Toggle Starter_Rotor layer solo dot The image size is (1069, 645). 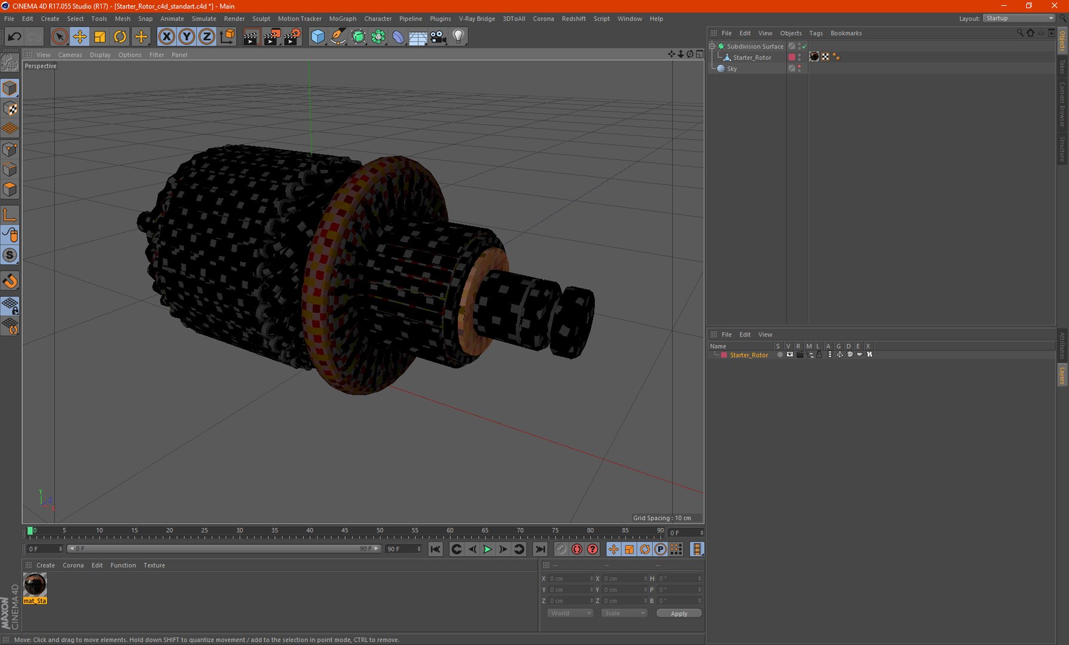[x=780, y=355]
